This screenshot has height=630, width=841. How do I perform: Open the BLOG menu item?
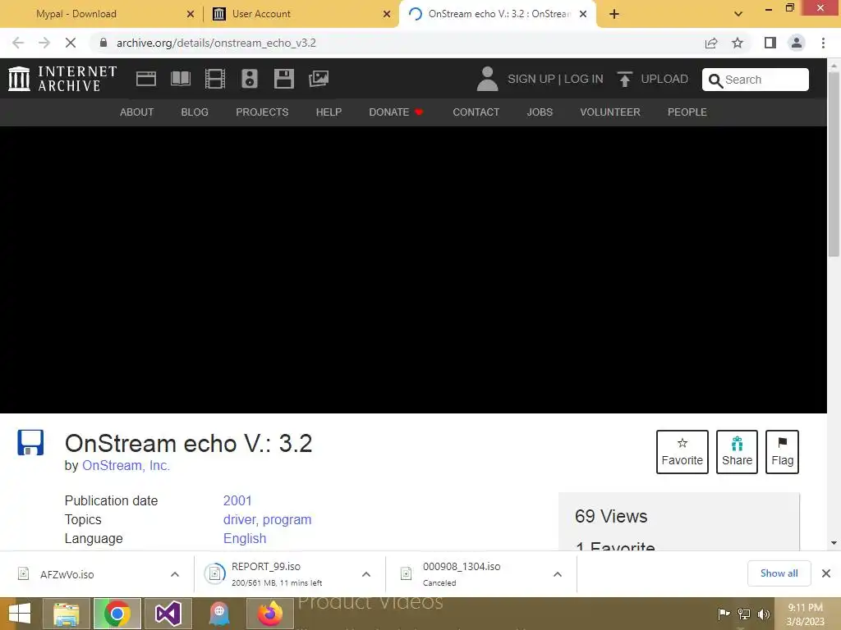(x=195, y=112)
